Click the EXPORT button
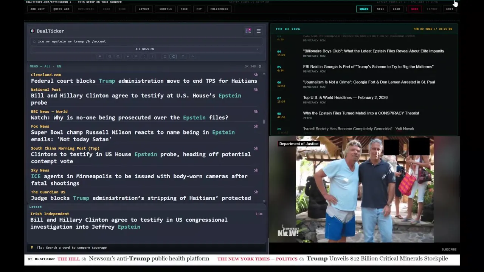Viewport: 484px width, 272px height. 432,9
